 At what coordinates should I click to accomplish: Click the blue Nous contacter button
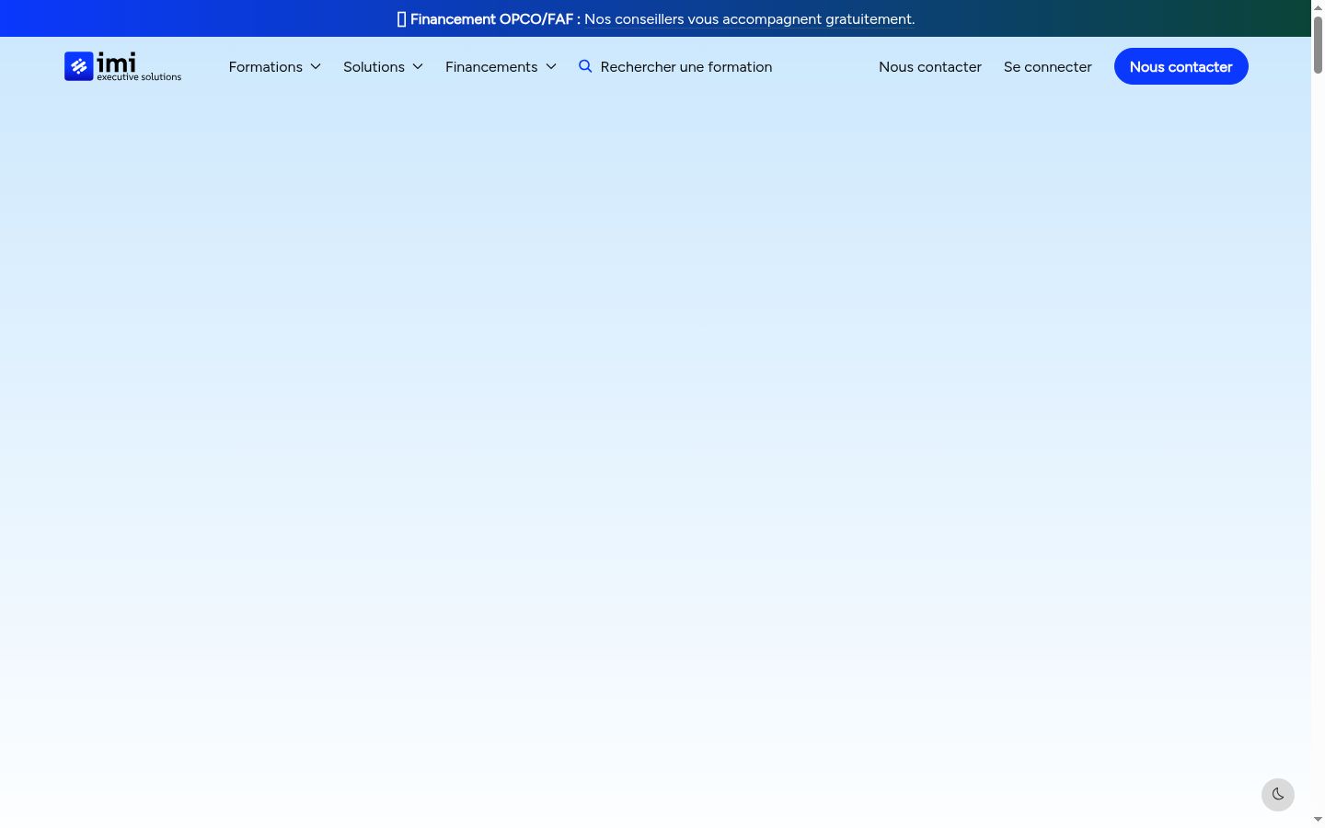click(1181, 66)
